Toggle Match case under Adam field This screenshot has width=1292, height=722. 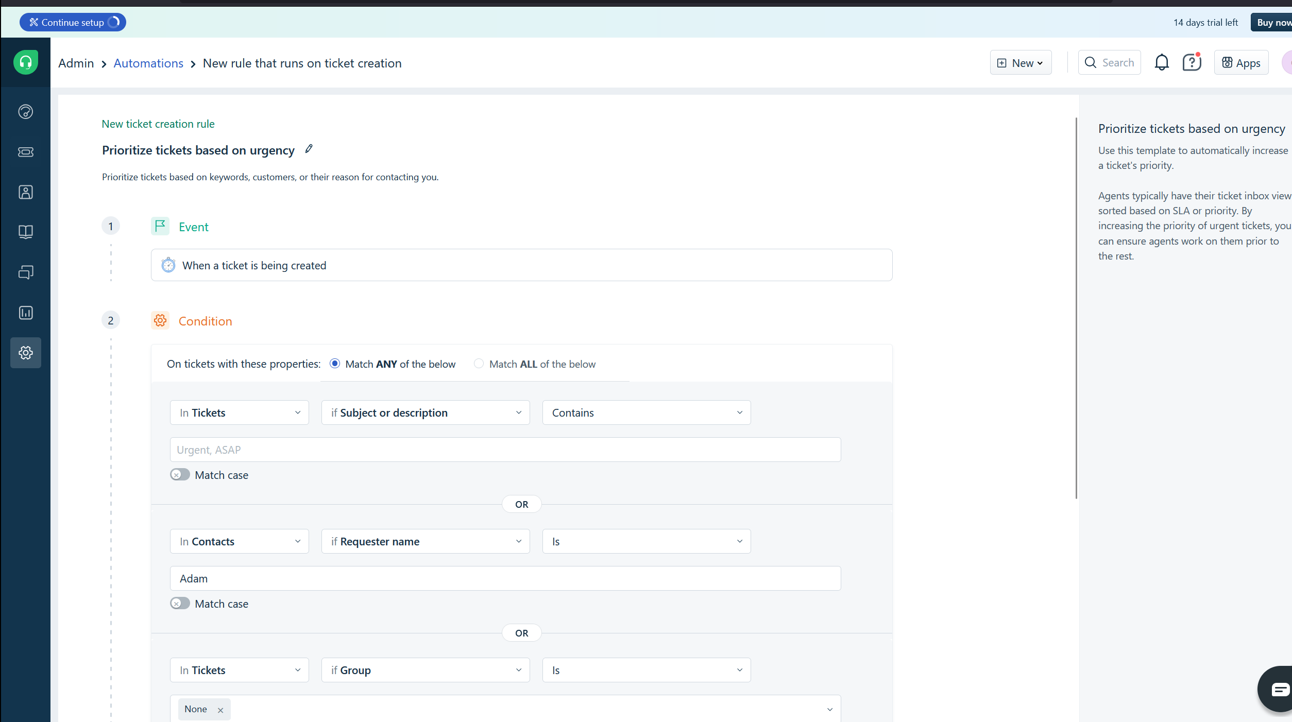tap(180, 604)
